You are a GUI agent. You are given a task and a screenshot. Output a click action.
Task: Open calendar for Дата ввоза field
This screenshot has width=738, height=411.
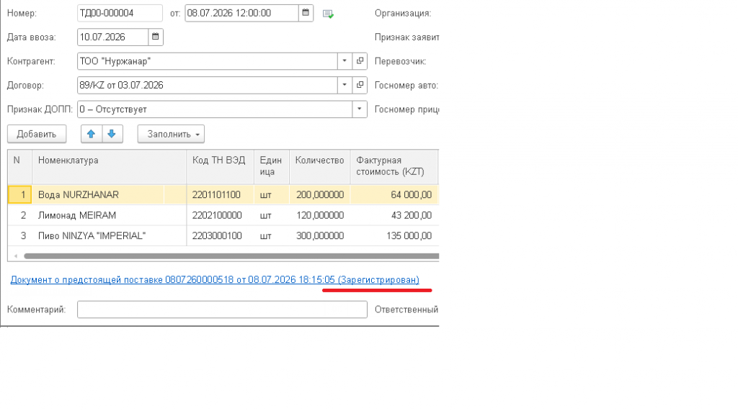(x=156, y=37)
